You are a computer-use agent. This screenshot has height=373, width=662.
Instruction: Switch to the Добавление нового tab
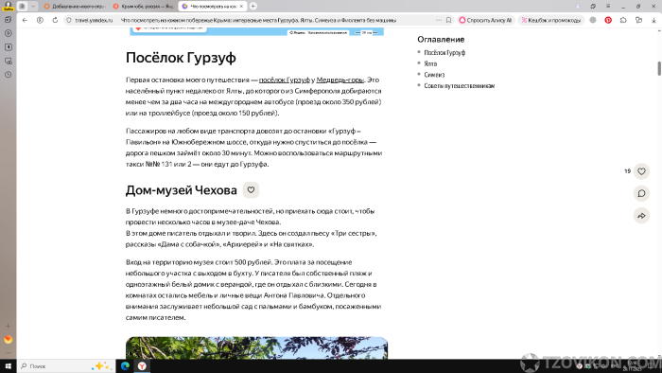75,6
